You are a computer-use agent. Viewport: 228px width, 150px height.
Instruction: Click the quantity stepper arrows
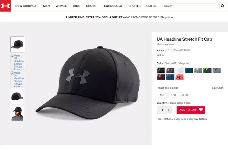pos(169,110)
